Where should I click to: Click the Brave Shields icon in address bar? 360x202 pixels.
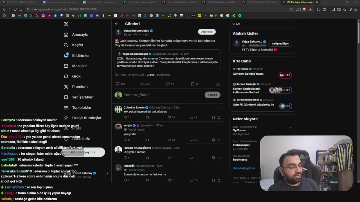304,9
